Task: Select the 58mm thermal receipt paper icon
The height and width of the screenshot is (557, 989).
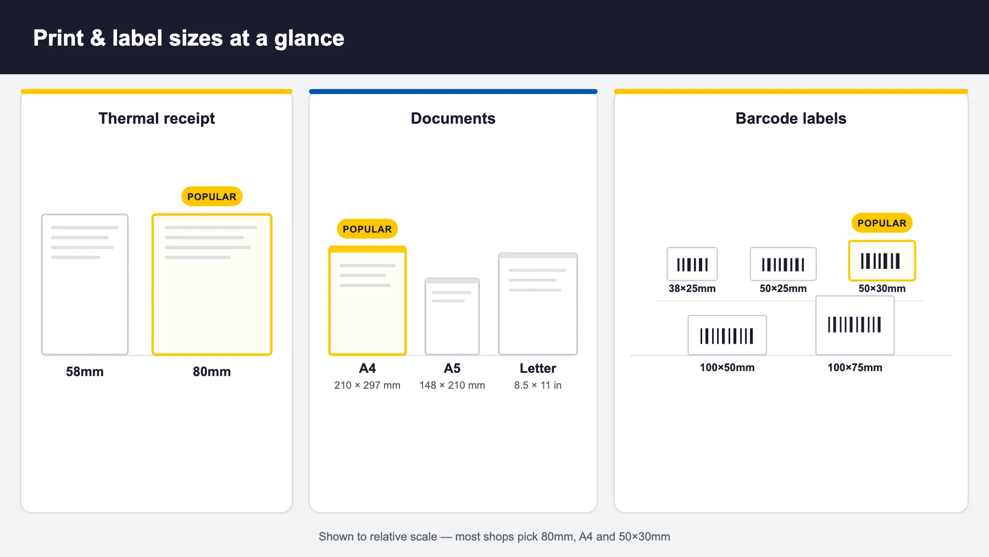Action: (85, 284)
